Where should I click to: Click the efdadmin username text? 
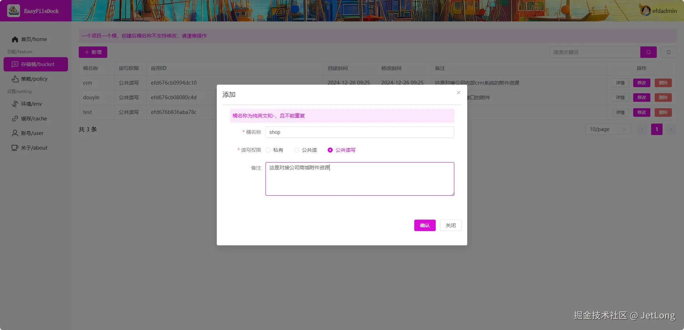(x=665, y=11)
